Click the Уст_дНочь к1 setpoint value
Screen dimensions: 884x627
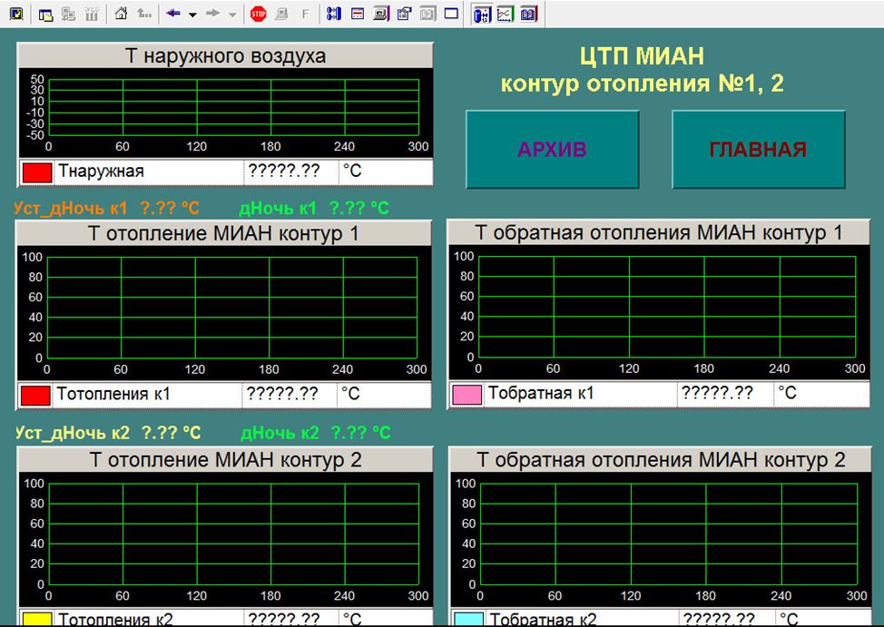click(x=170, y=208)
